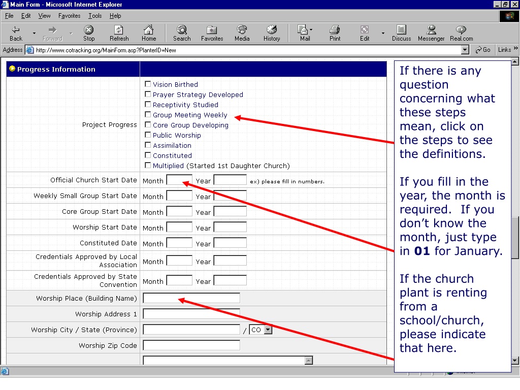Click the Go button
The width and height of the screenshot is (520, 390).
click(483, 50)
